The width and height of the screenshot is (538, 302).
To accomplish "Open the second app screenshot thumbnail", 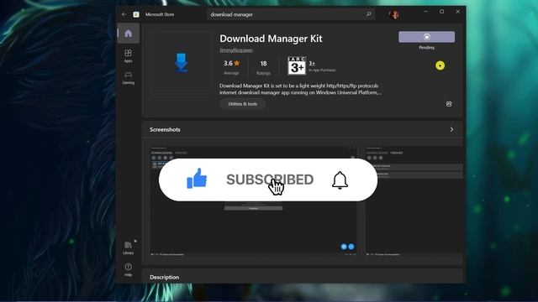I will (414, 201).
